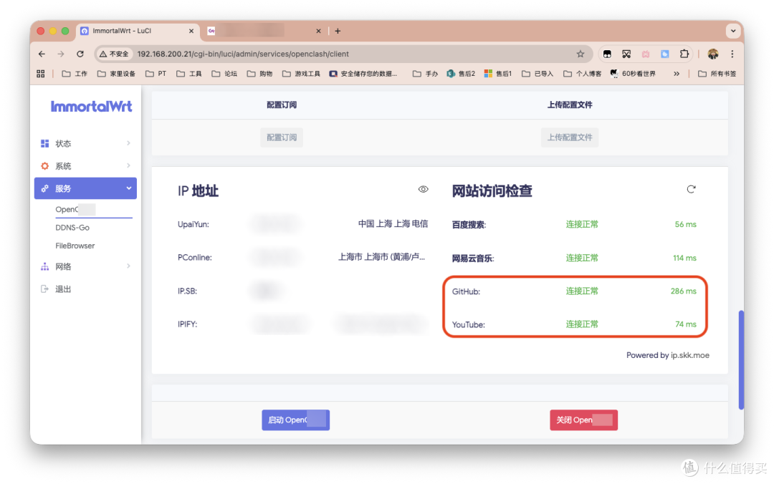This screenshot has width=774, height=484.
Task: Click the address bar URL
Action: (x=243, y=54)
